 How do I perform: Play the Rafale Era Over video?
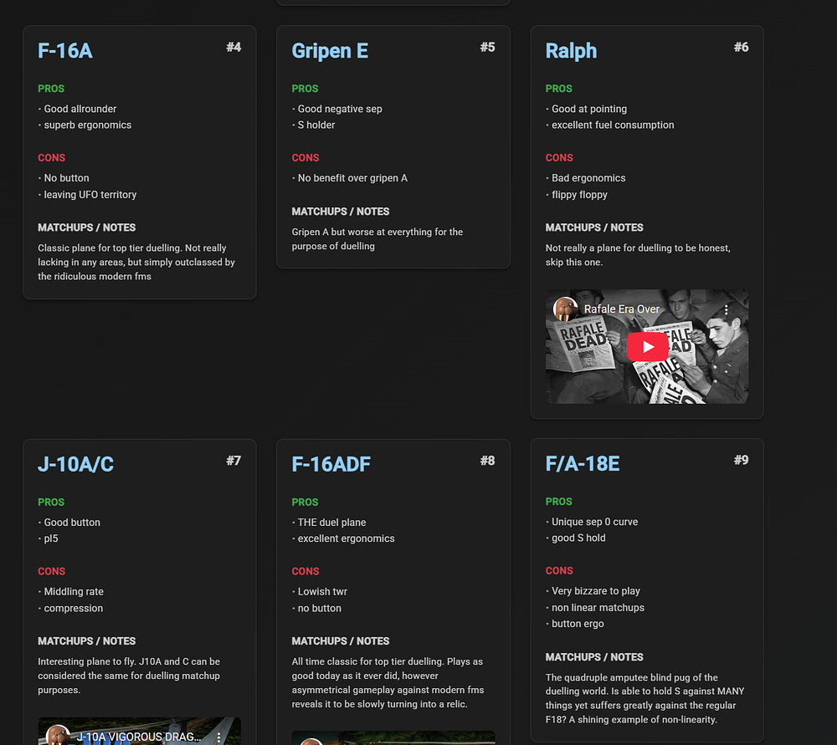(x=647, y=347)
